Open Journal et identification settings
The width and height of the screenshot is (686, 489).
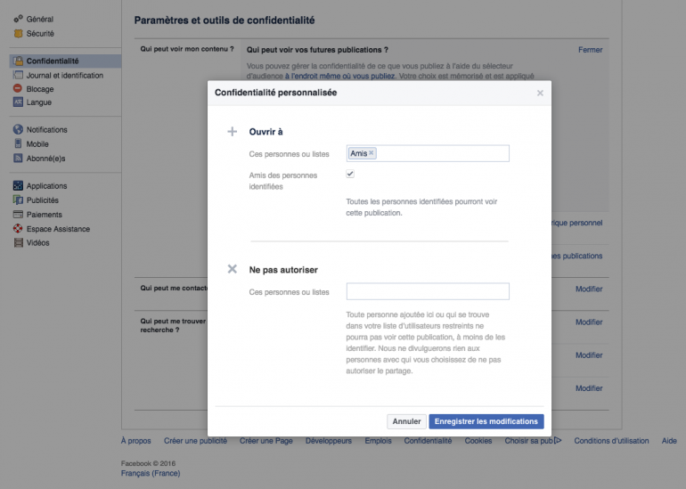[x=64, y=76]
